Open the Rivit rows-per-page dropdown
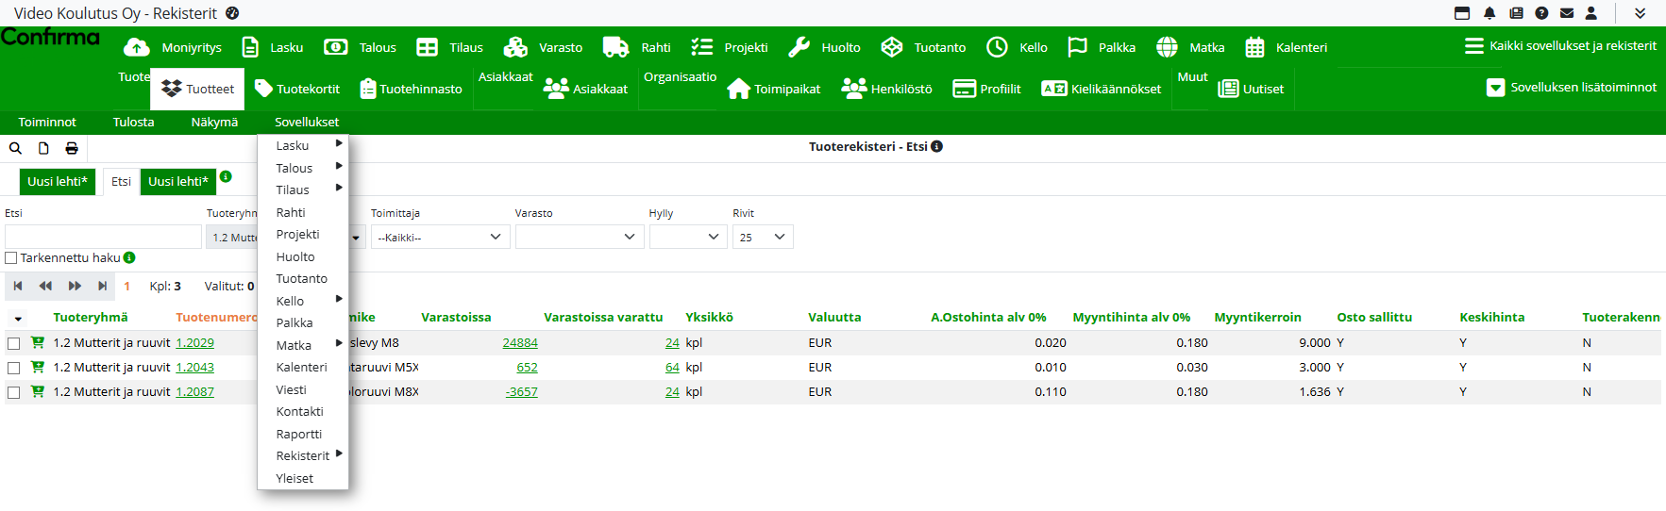 [x=763, y=237]
